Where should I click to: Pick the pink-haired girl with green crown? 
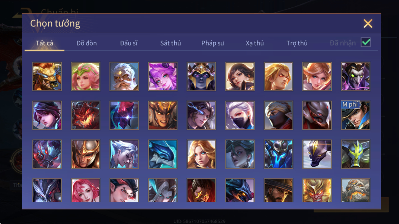[86, 76]
